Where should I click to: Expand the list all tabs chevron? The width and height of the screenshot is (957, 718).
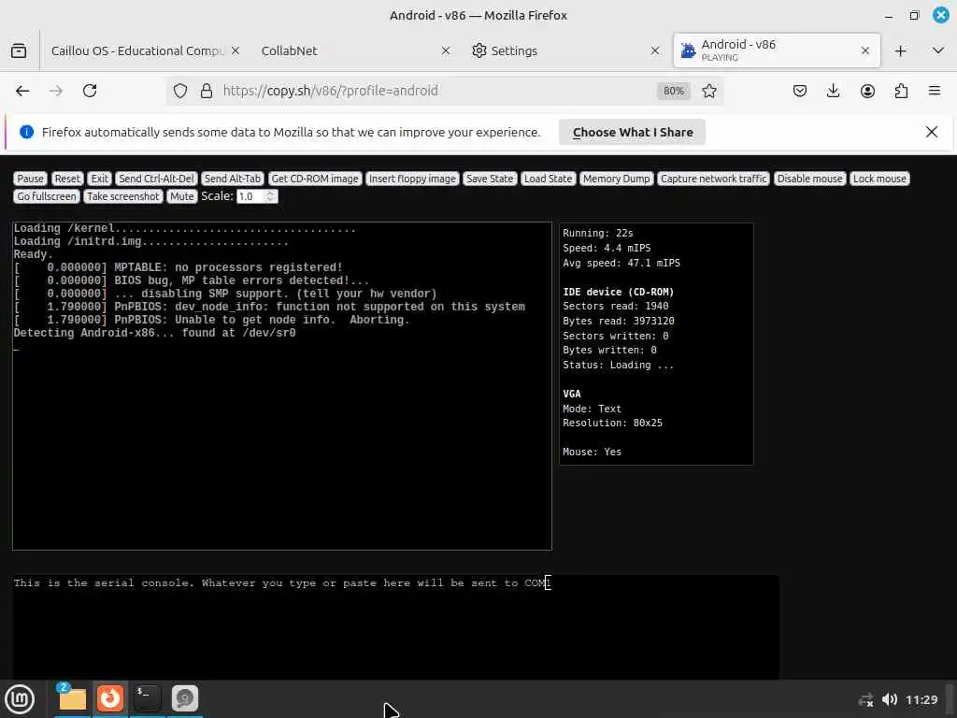[x=938, y=50]
